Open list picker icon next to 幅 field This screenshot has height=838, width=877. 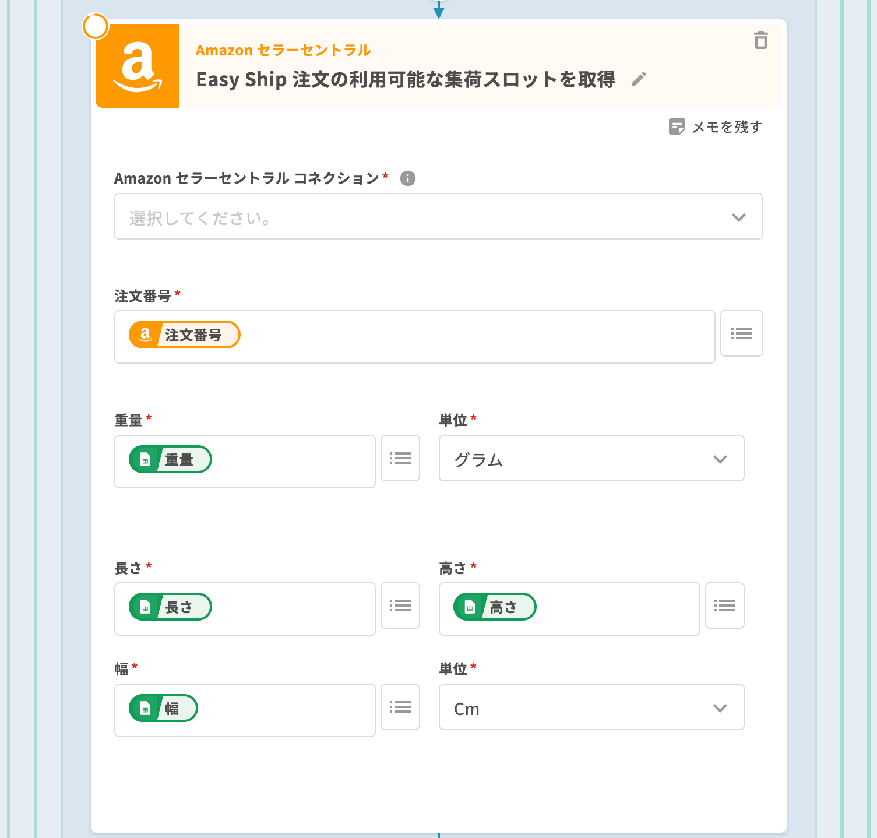click(x=400, y=707)
